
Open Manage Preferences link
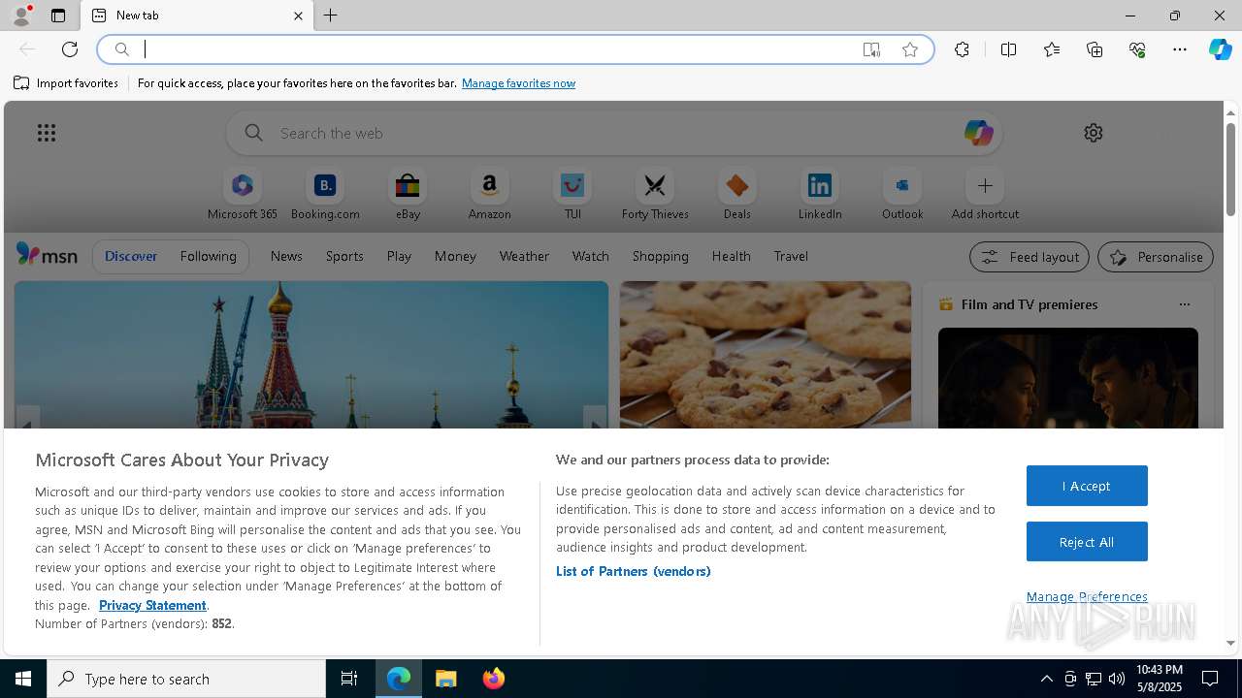[1087, 596]
